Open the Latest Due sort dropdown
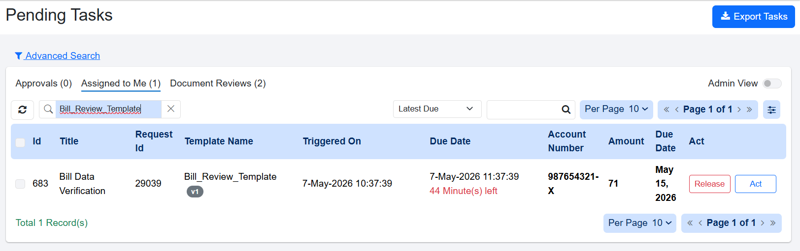The width and height of the screenshot is (800, 251). (437, 109)
